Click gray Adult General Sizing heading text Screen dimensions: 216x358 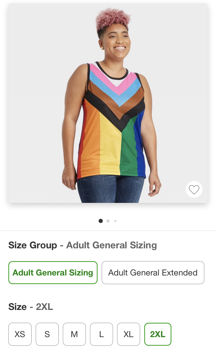[x=111, y=245]
